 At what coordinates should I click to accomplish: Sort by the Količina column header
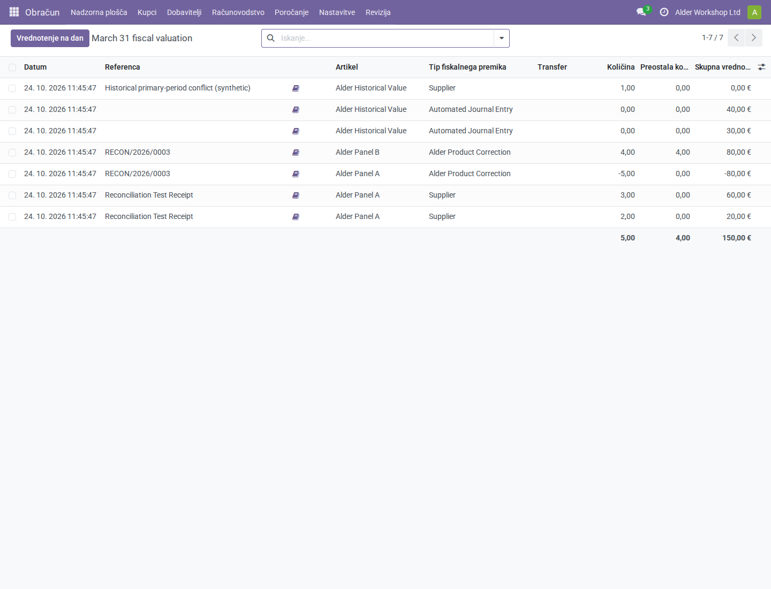[621, 67]
